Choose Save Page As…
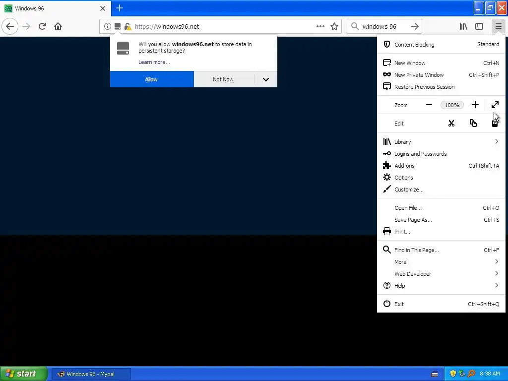 point(441,220)
